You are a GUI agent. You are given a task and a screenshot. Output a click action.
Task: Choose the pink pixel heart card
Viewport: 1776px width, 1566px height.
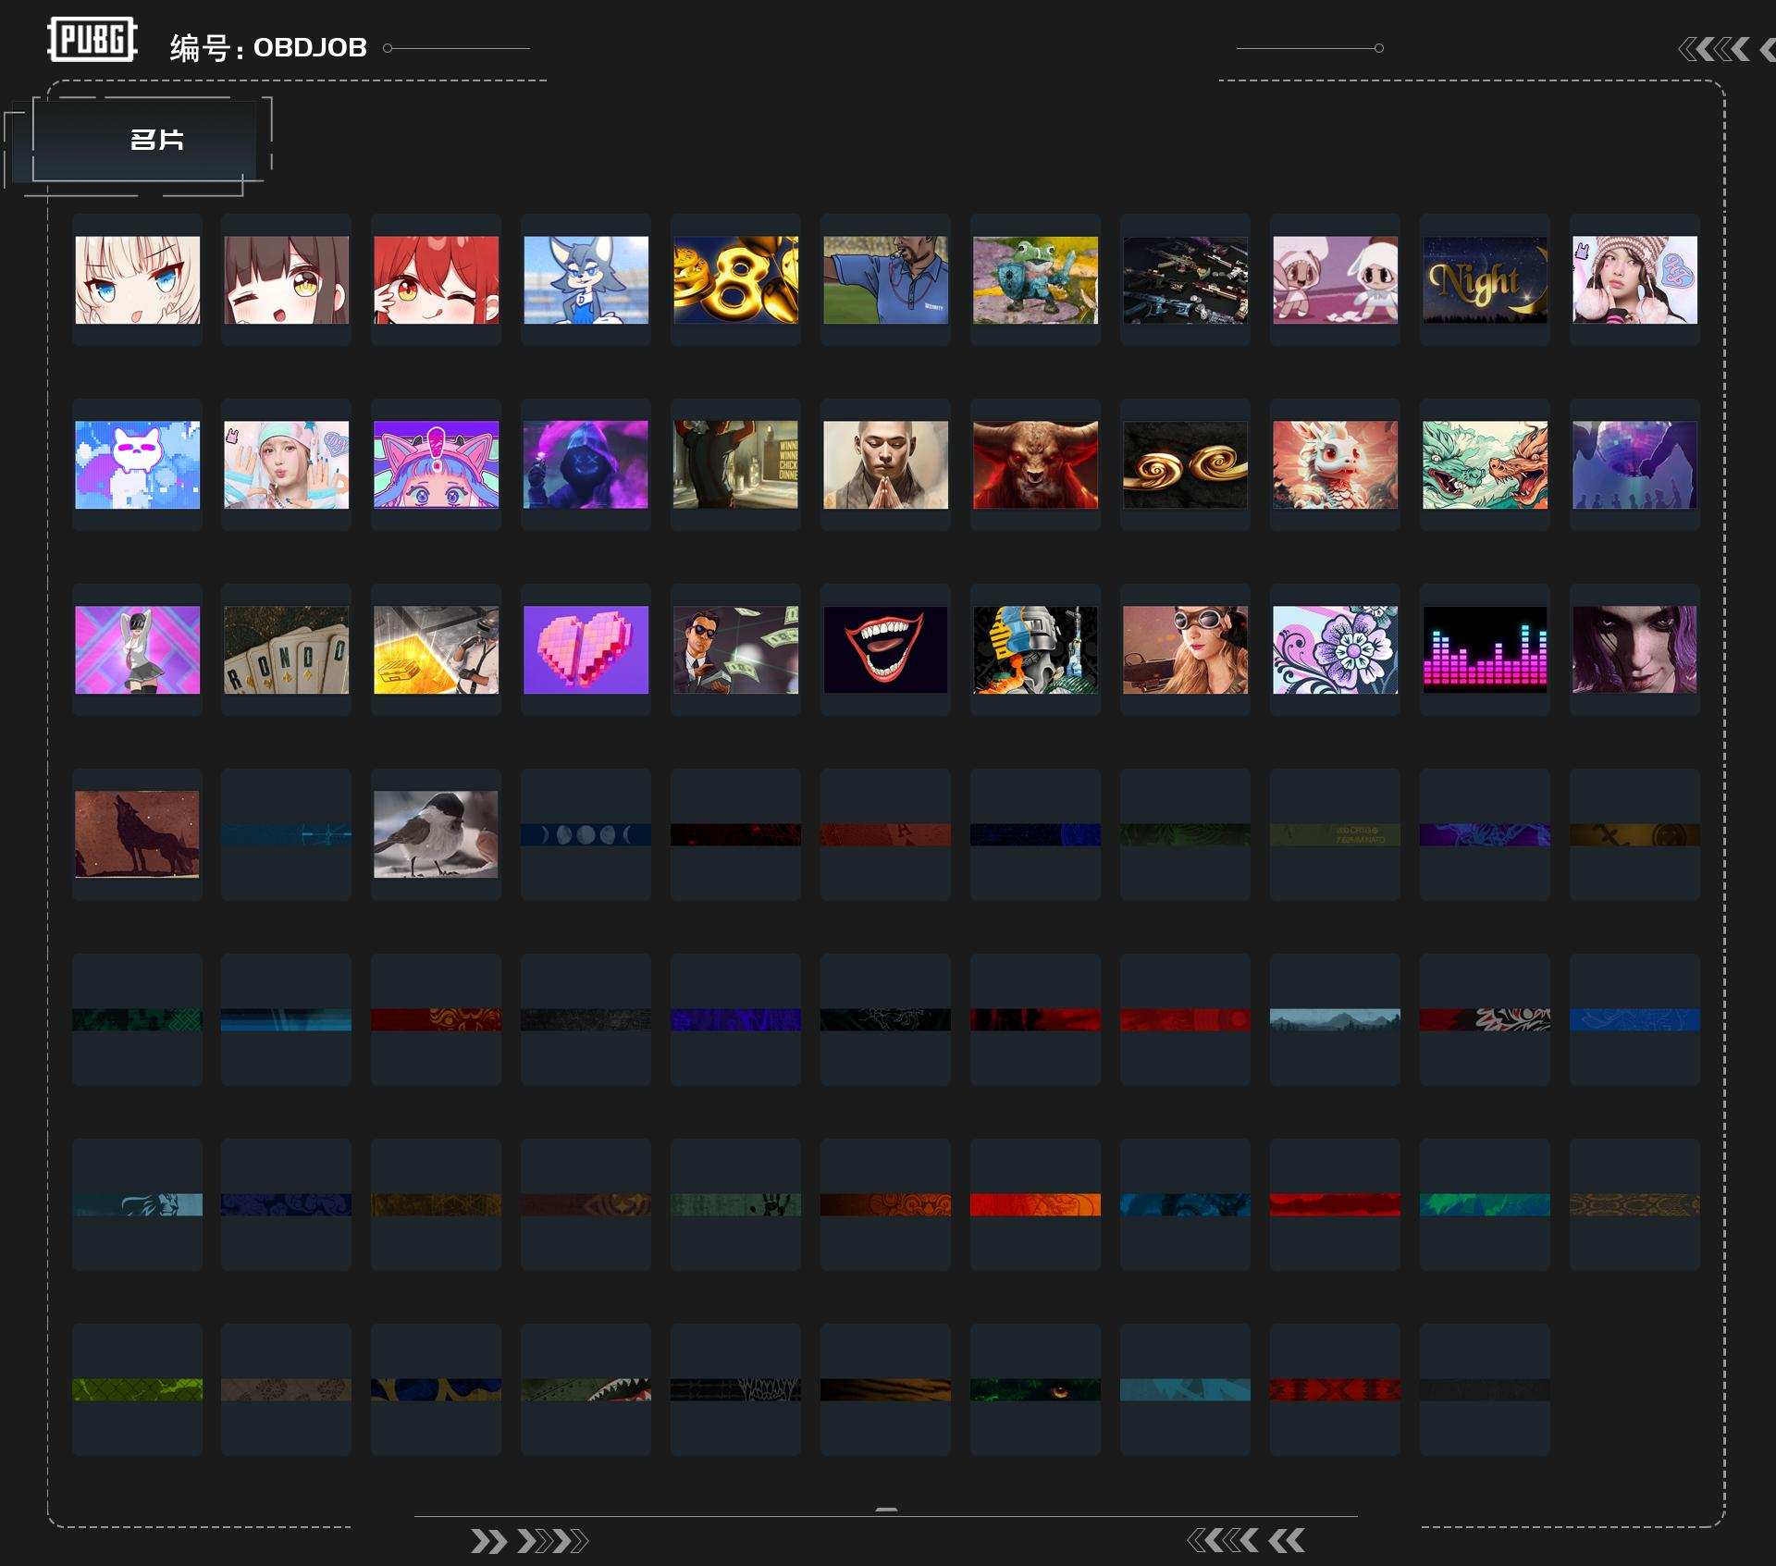(x=586, y=649)
